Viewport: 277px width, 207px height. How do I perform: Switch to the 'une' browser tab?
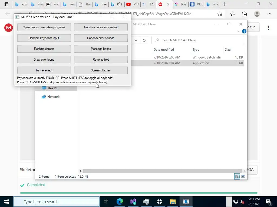click(x=213, y=4)
